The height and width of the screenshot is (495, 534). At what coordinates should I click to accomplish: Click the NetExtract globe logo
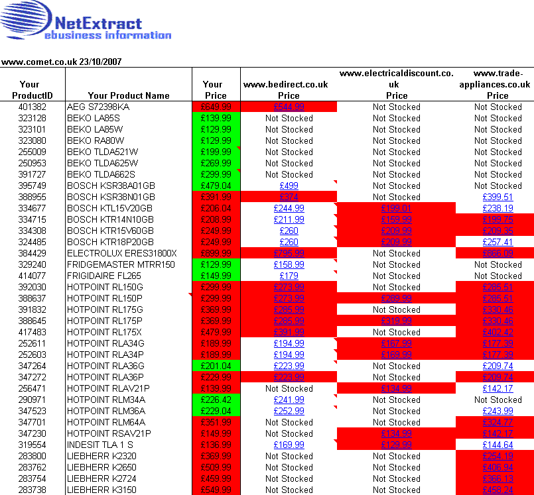tap(26, 19)
